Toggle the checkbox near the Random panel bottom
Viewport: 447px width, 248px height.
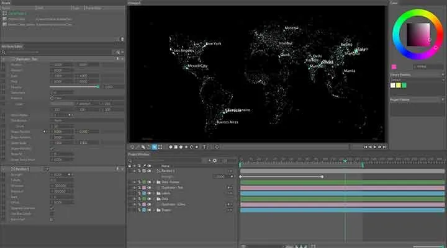(x=52, y=219)
